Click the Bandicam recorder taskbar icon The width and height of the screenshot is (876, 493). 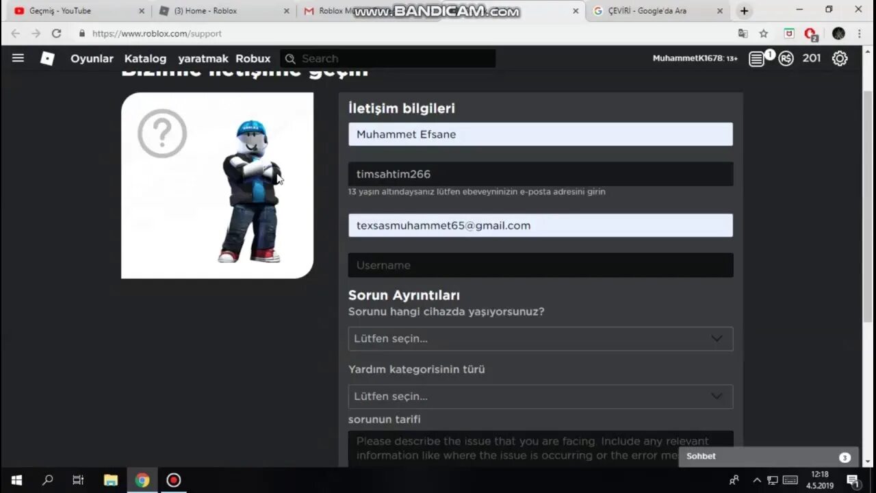[174, 480]
